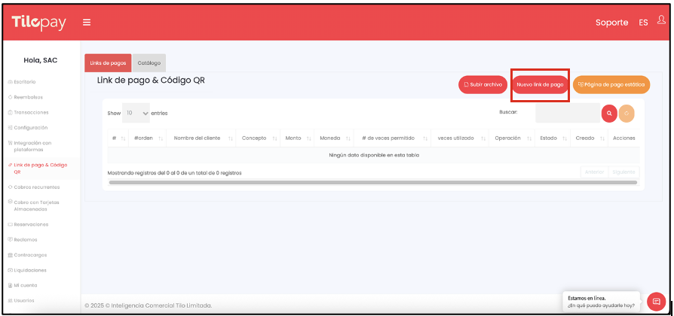The width and height of the screenshot is (674, 316).
Task: Click the hamburger menu icon in header
Action: [x=87, y=23]
